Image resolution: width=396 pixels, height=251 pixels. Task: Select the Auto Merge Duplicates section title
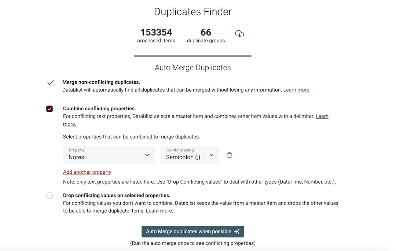(193, 67)
